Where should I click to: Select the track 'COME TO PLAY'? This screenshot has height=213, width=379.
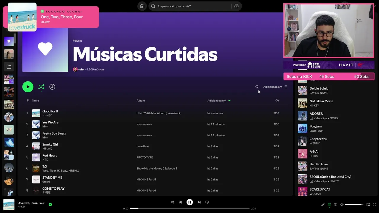pos(53,188)
